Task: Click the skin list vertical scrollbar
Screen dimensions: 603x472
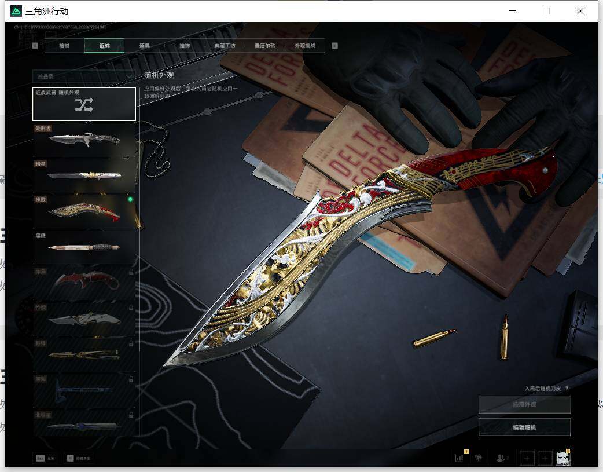Action: pos(139,219)
